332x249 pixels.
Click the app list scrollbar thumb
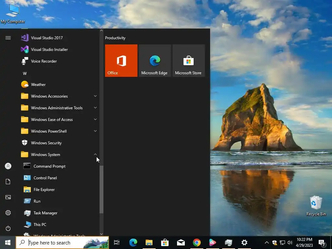[x=101, y=189]
